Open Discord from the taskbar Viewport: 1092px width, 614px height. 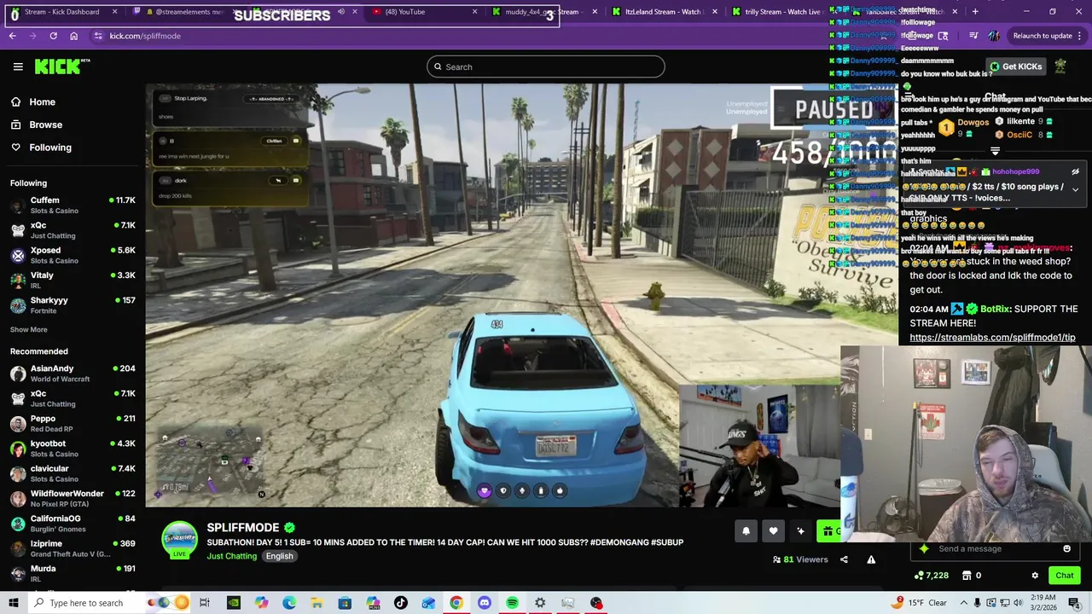tap(485, 603)
